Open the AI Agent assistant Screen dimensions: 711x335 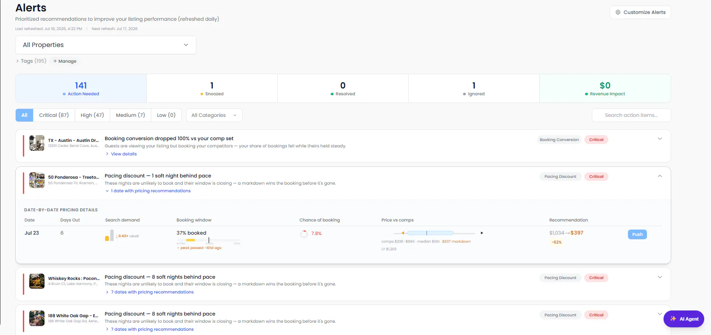click(x=683, y=319)
